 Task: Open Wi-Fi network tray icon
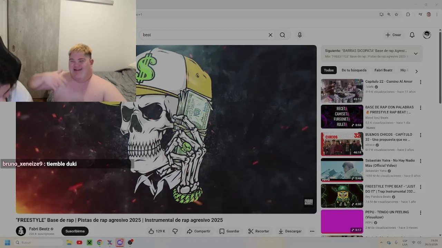[x=414, y=242]
